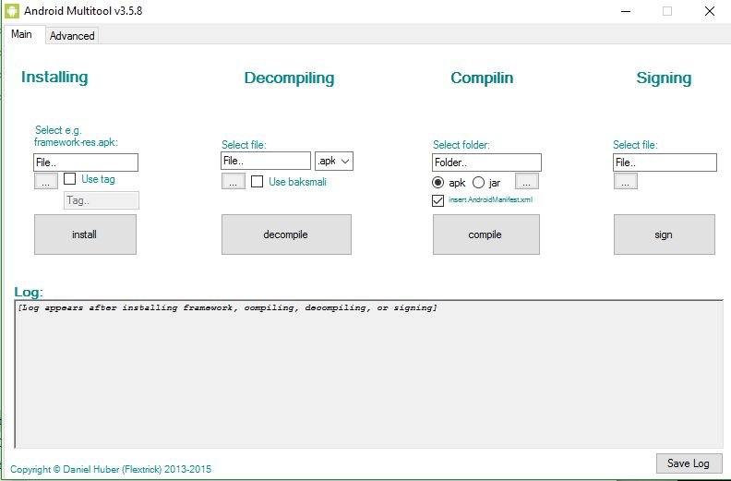Click the Signing File.. input field

point(665,162)
